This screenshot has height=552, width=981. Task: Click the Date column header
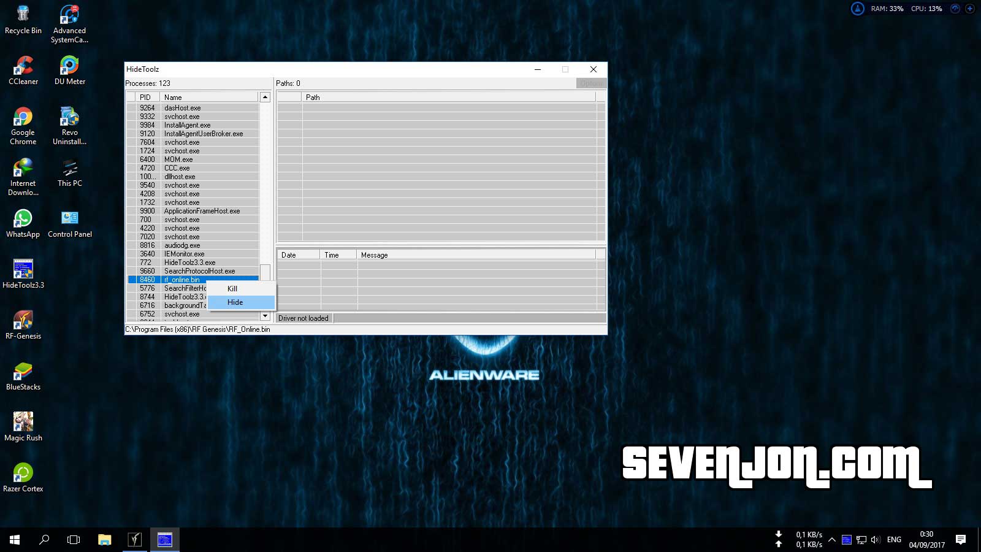pyautogui.click(x=299, y=255)
